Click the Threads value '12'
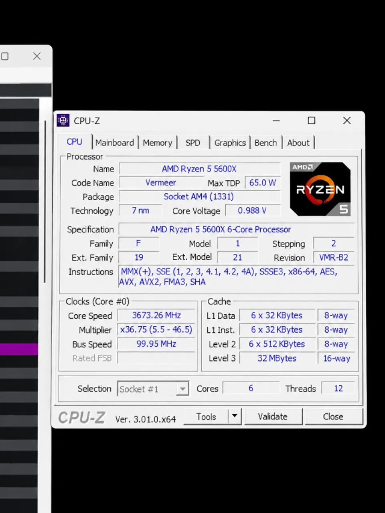Screen dimensions: 385x513 [338, 388]
